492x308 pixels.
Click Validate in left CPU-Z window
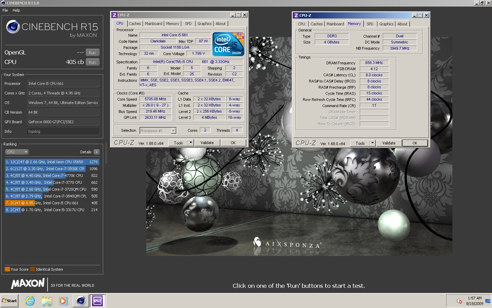(207, 143)
